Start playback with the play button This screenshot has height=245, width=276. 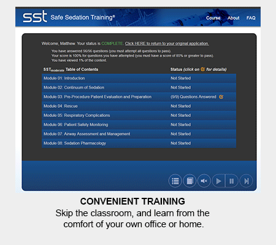tap(218, 181)
